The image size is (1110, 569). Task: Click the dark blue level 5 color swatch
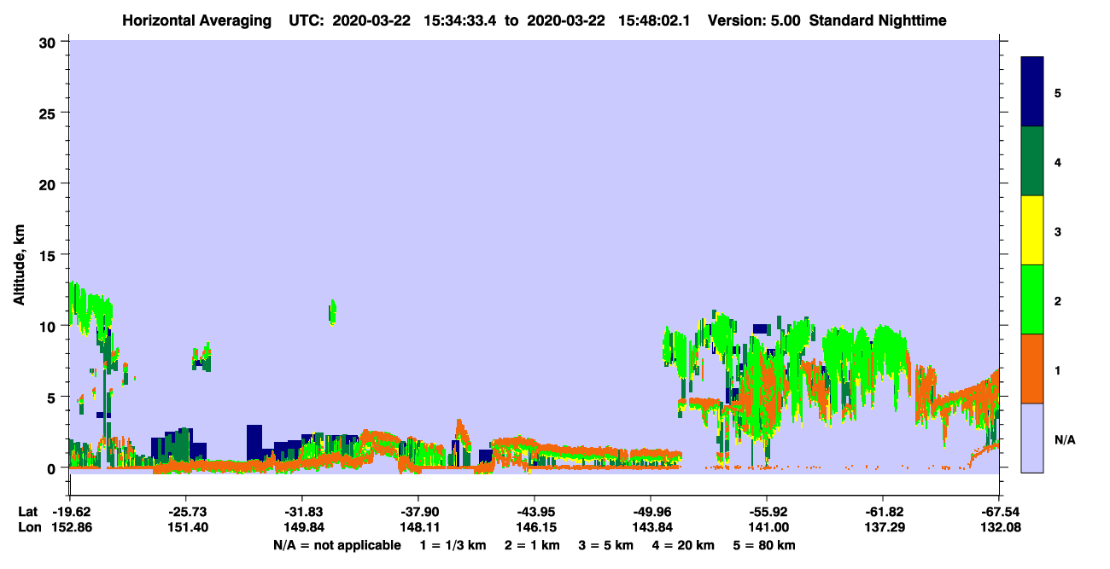click(1032, 92)
